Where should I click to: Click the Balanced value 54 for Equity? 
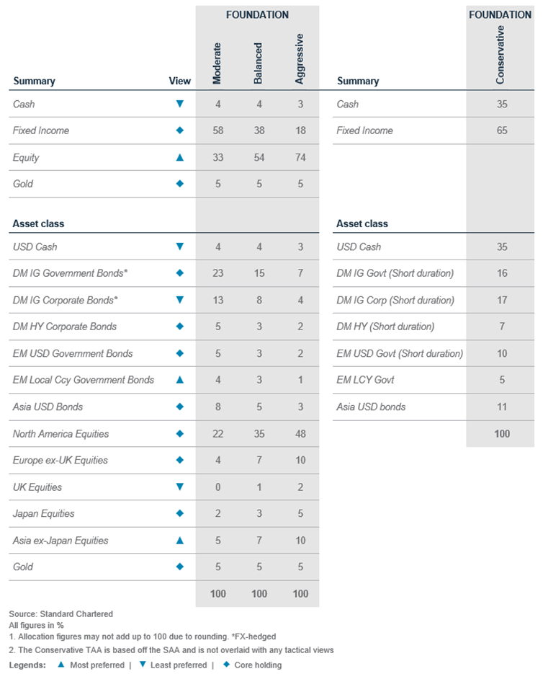click(259, 157)
